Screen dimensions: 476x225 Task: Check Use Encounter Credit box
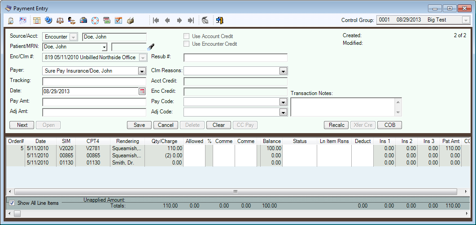click(x=186, y=44)
